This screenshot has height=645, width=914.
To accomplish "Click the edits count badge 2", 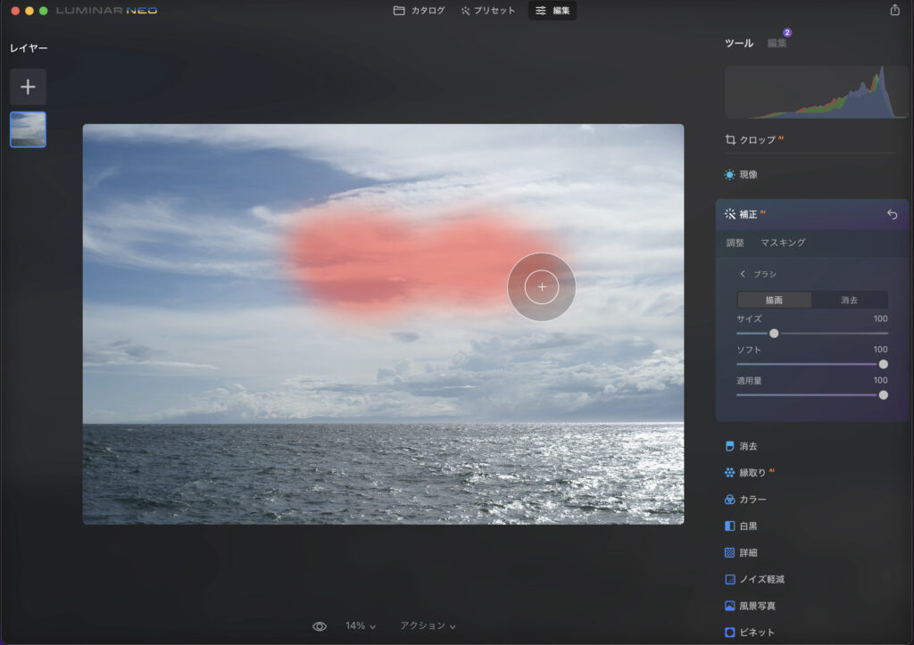I will point(787,33).
